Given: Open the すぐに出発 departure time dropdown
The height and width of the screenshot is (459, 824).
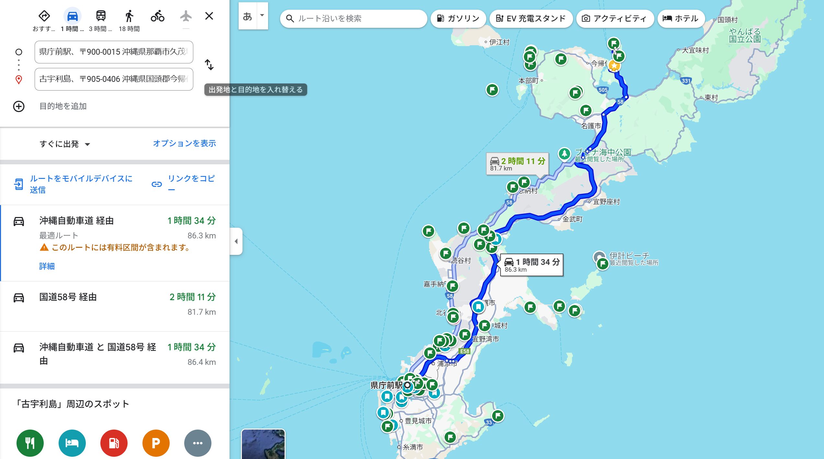Looking at the screenshot, I should coord(65,144).
